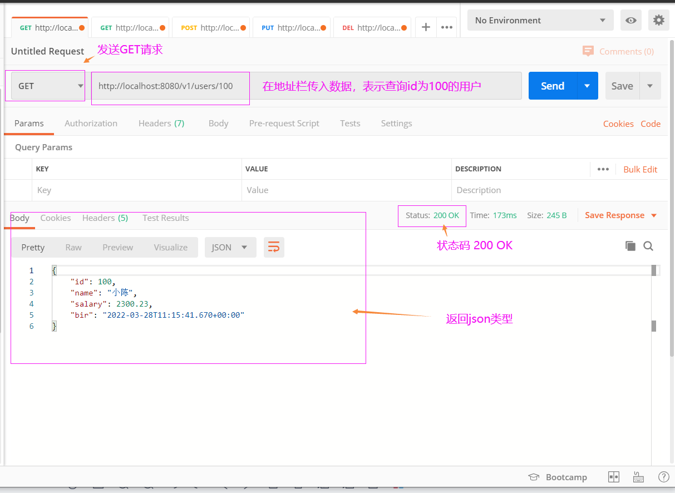Click Bootcamp label in status bar
Screen dimensions: 675x493
point(566,477)
